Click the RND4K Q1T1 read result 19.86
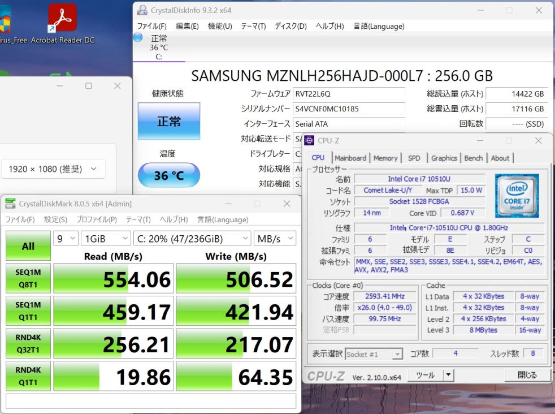 [113, 376]
